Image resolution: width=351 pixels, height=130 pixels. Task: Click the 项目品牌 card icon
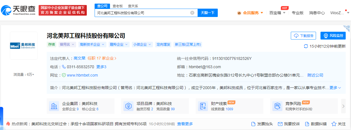click(128, 106)
